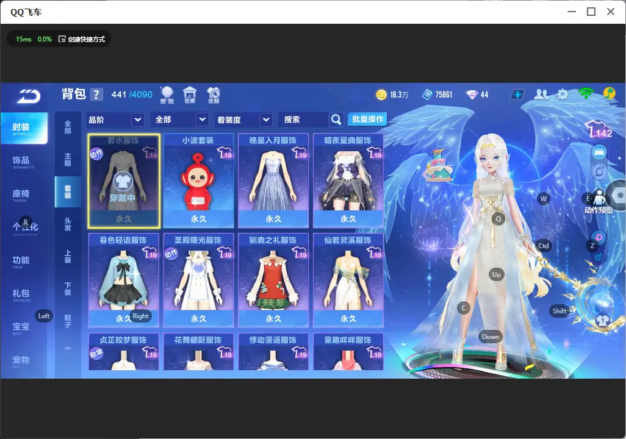Click the gold coin currency icon
The height and width of the screenshot is (439, 626).
381,95
